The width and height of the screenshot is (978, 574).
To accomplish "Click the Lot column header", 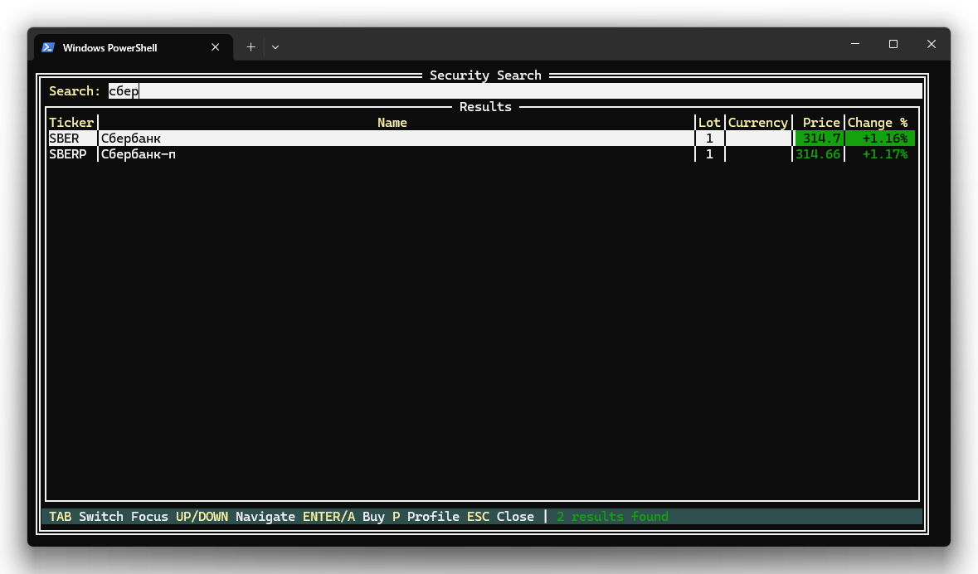I will pos(709,123).
